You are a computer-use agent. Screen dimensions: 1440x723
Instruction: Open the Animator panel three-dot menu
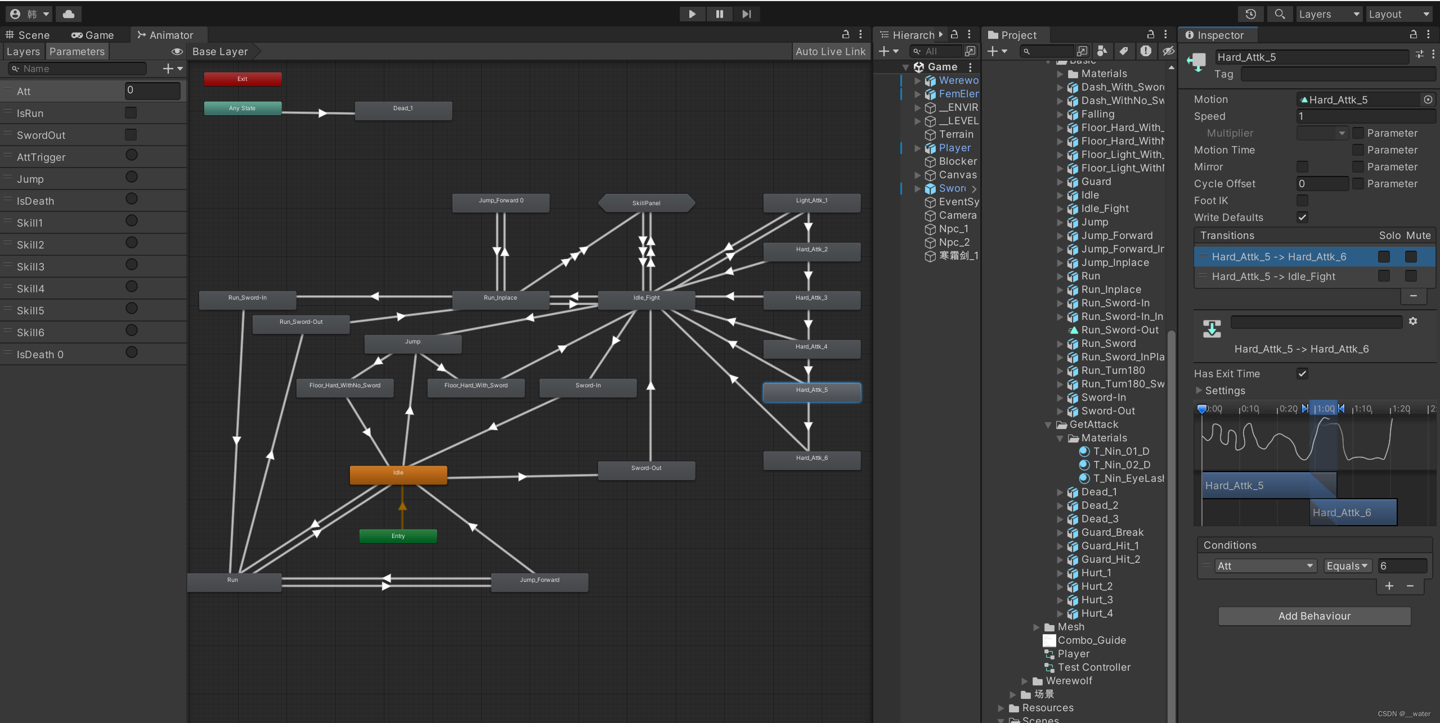(860, 35)
